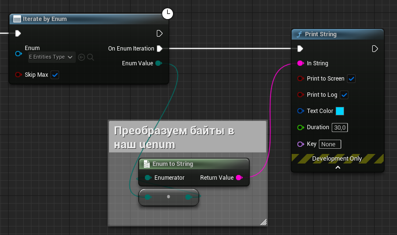Open the cyan Text Color swatch

340,111
